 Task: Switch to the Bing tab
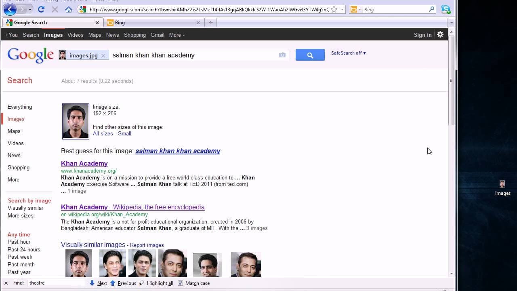153,23
